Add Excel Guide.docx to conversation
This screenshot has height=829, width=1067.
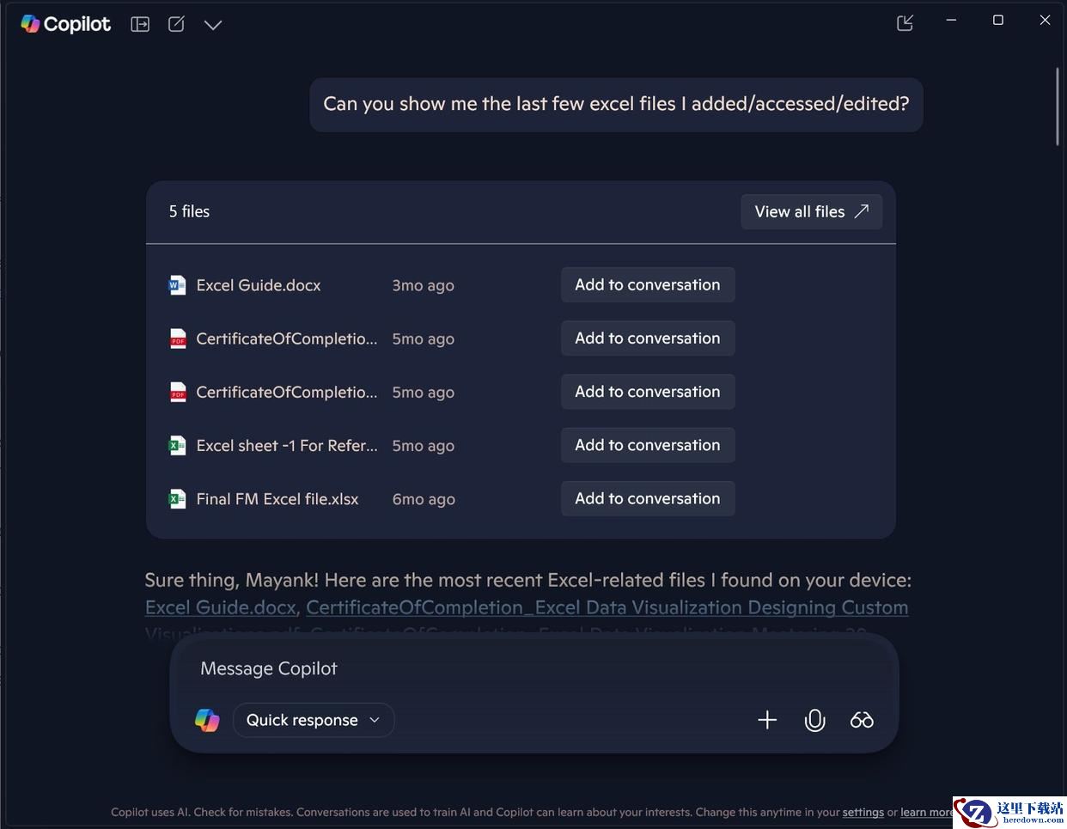(x=648, y=284)
